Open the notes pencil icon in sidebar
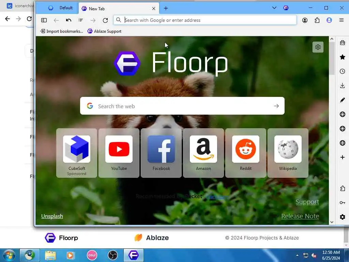Screen dimensions: 349x262 tap(343, 100)
